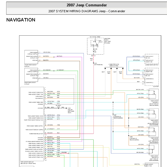Click the "(BELOW LEFT REAR SEAT)" ground note
Screen dimensions: 167x167
[x=71, y=111]
